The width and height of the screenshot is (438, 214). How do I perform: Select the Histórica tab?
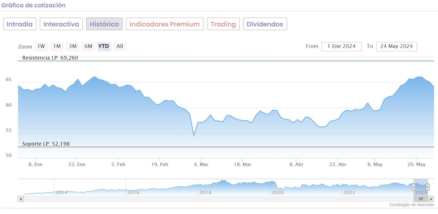pos(104,24)
